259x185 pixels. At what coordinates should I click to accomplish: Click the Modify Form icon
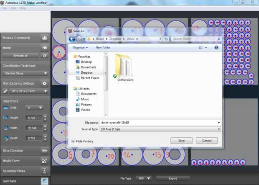pyautogui.click(x=44, y=161)
